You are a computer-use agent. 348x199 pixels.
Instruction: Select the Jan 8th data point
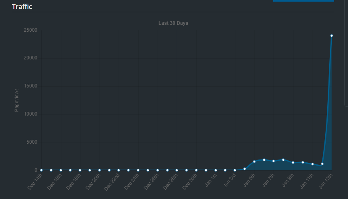(x=283, y=160)
